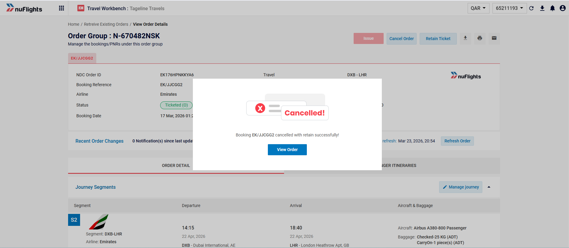This screenshot has height=248, width=569.
Task: Click the Journey Segments heading
Action: click(95, 187)
